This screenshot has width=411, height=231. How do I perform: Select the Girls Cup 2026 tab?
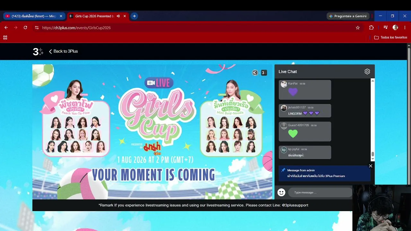pyautogui.click(x=98, y=16)
